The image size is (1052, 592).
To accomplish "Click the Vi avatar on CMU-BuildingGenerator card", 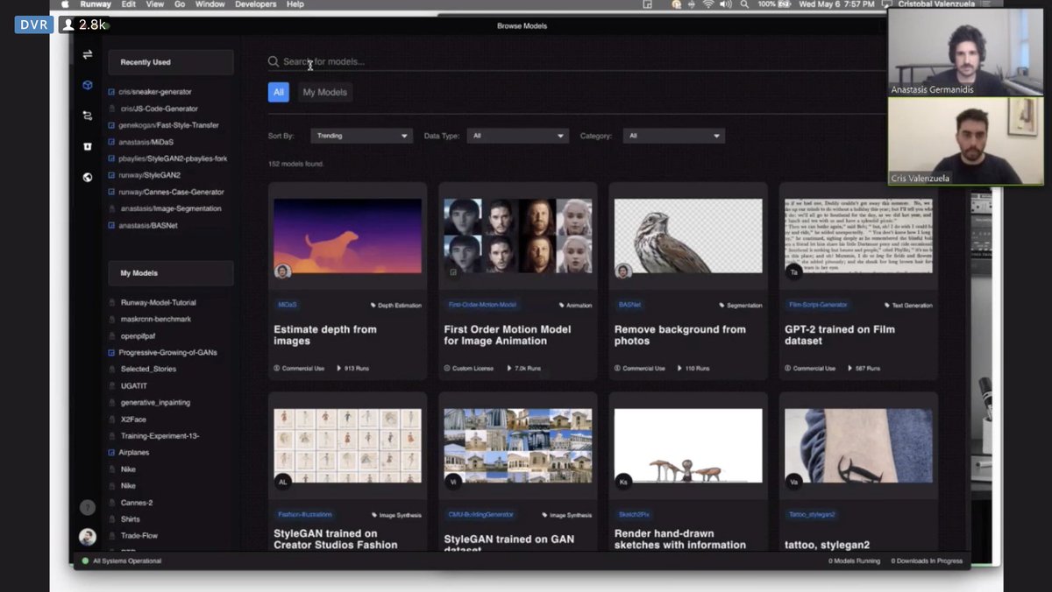I will coord(453,481).
